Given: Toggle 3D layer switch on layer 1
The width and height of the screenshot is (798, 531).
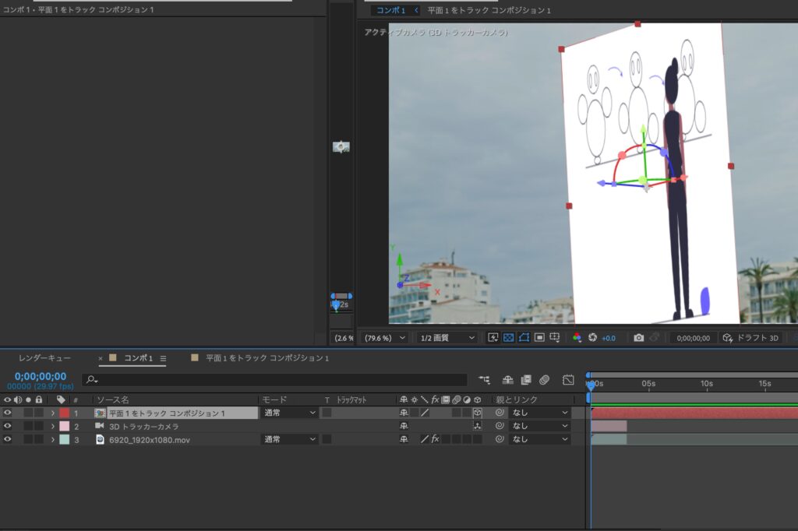Looking at the screenshot, I should [x=477, y=413].
